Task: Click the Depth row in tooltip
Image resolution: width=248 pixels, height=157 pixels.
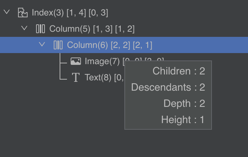Action: (184, 104)
